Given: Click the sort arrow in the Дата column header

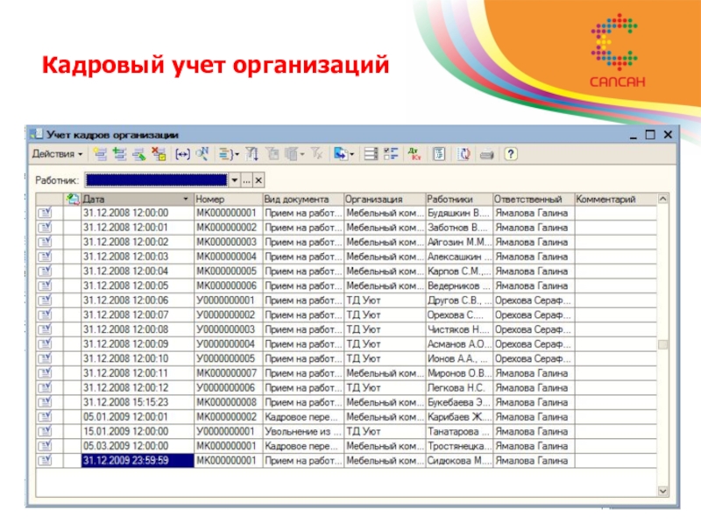Looking at the screenshot, I should (185, 200).
